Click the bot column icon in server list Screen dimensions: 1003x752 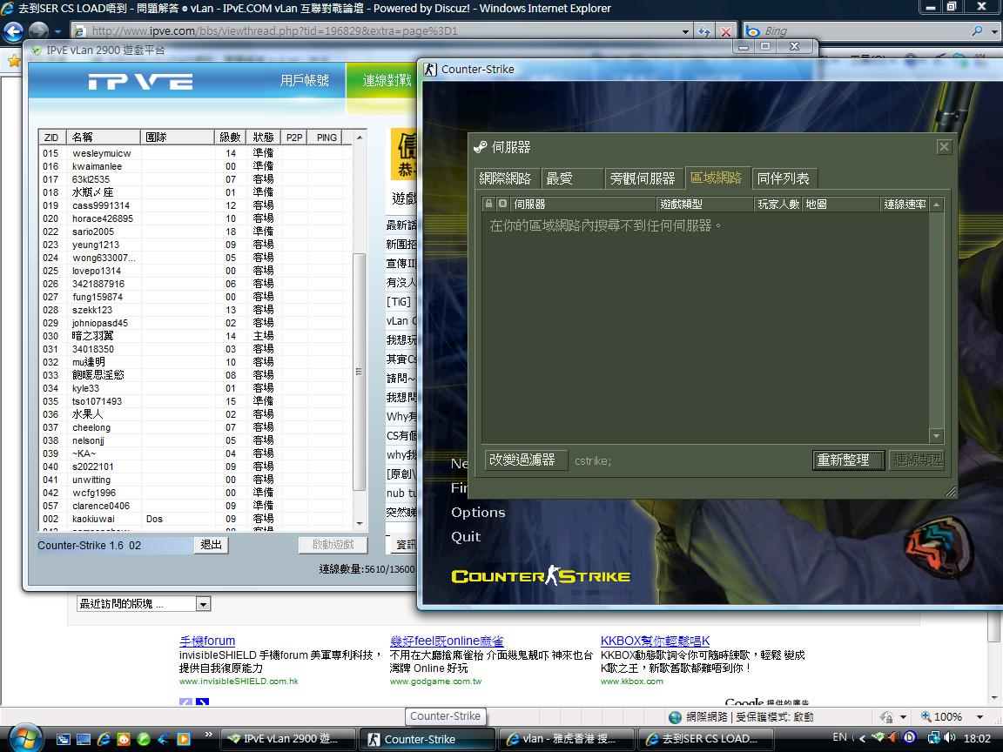coord(502,204)
